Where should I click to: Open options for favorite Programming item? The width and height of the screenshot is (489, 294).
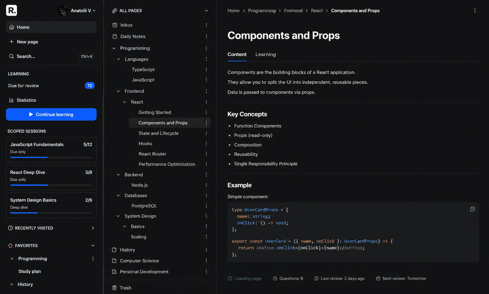click(93, 259)
